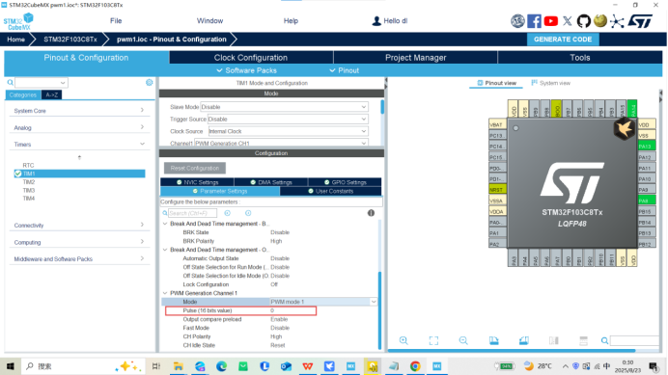The width and height of the screenshot is (668, 375).
Task: Select the PB15 pin on the chip
Action: [x=646, y=211]
